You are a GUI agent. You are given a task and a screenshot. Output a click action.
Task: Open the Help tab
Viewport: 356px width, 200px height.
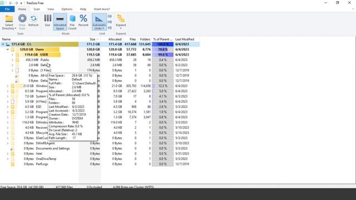[x=83, y=9]
